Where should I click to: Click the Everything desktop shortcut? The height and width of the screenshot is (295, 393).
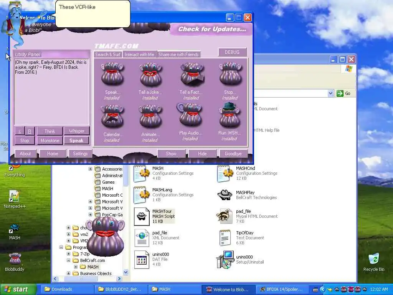[15, 171]
